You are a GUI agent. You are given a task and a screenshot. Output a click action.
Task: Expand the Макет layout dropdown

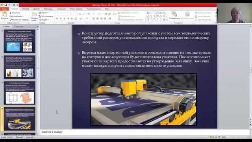(44, 13)
